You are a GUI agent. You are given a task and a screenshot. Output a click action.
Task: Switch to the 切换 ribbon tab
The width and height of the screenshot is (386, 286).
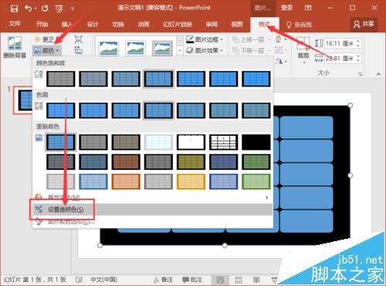(118, 24)
